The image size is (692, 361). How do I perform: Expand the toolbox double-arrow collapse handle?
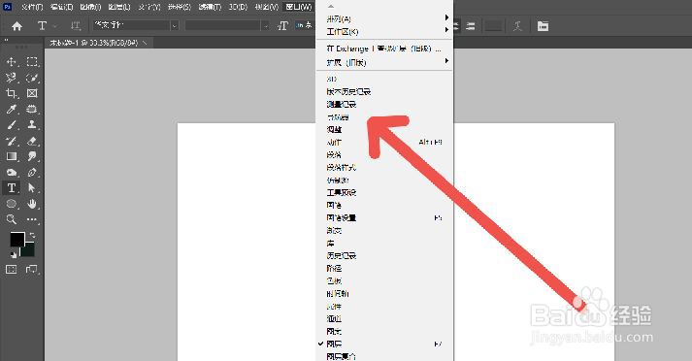7,40
